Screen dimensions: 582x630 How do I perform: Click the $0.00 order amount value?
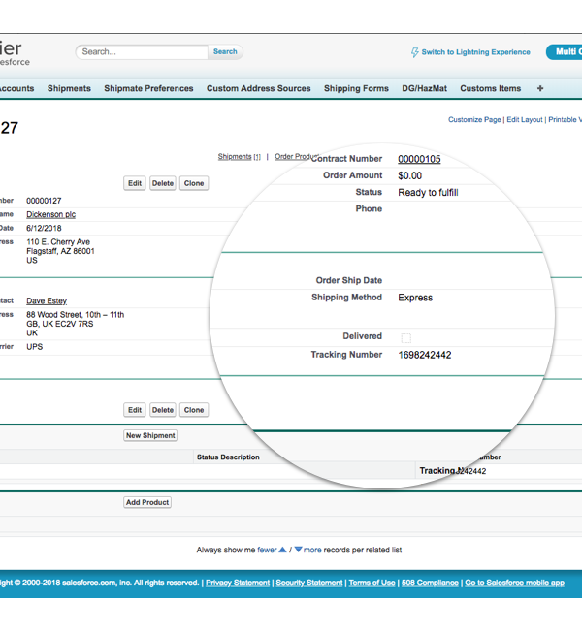(410, 176)
